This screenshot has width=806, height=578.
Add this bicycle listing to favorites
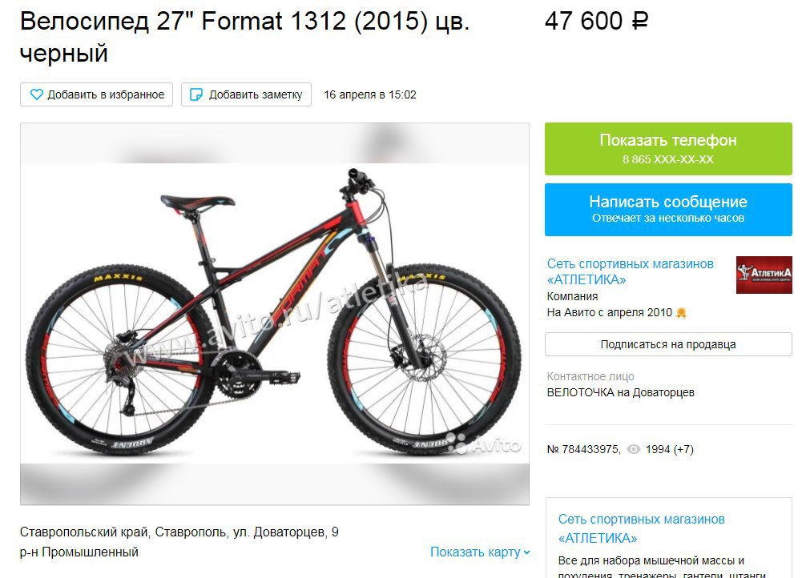coord(97,94)
